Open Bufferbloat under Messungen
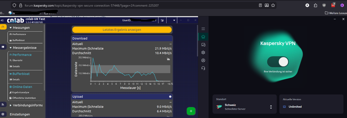 pos(19,40)
